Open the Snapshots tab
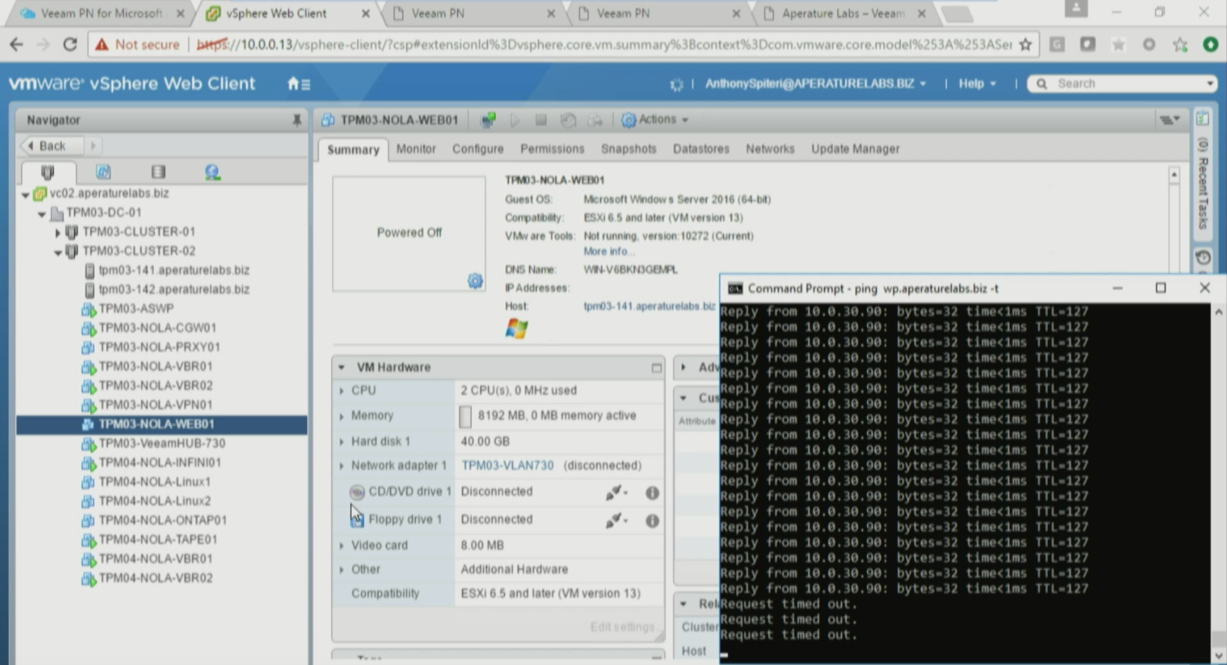This screenshot has width=1227, height=665. click(x=628, y=149)
